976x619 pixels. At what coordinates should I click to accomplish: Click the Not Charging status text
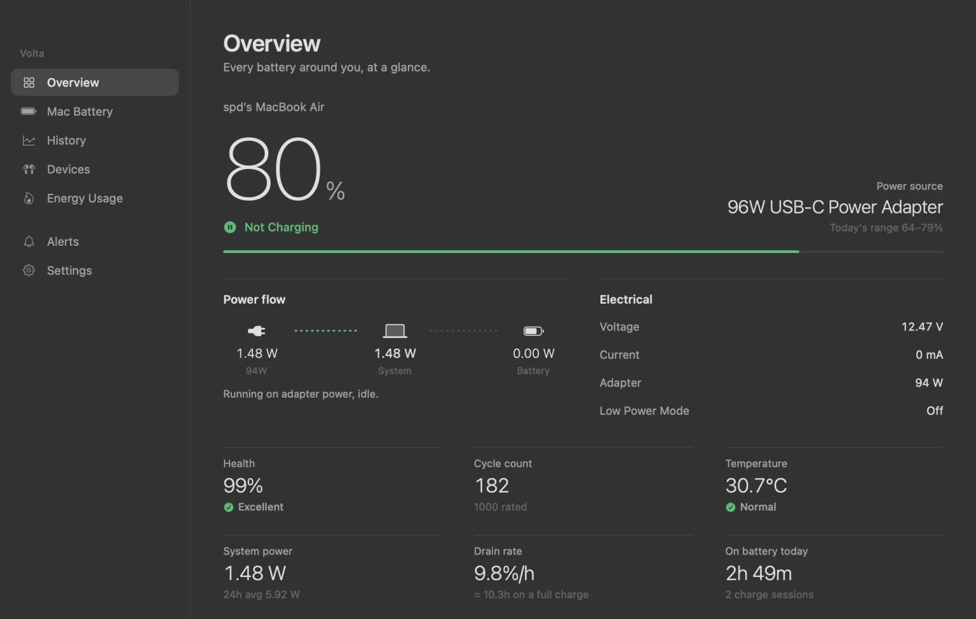281,227
